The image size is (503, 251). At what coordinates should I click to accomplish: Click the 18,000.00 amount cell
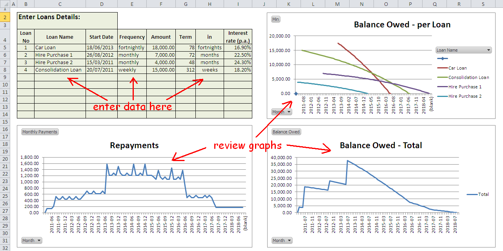point(161,47)
